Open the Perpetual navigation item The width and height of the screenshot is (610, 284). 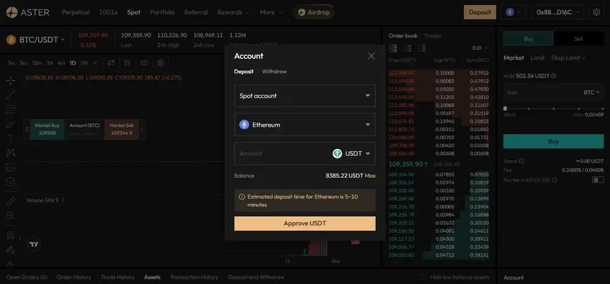click(76, 12)
